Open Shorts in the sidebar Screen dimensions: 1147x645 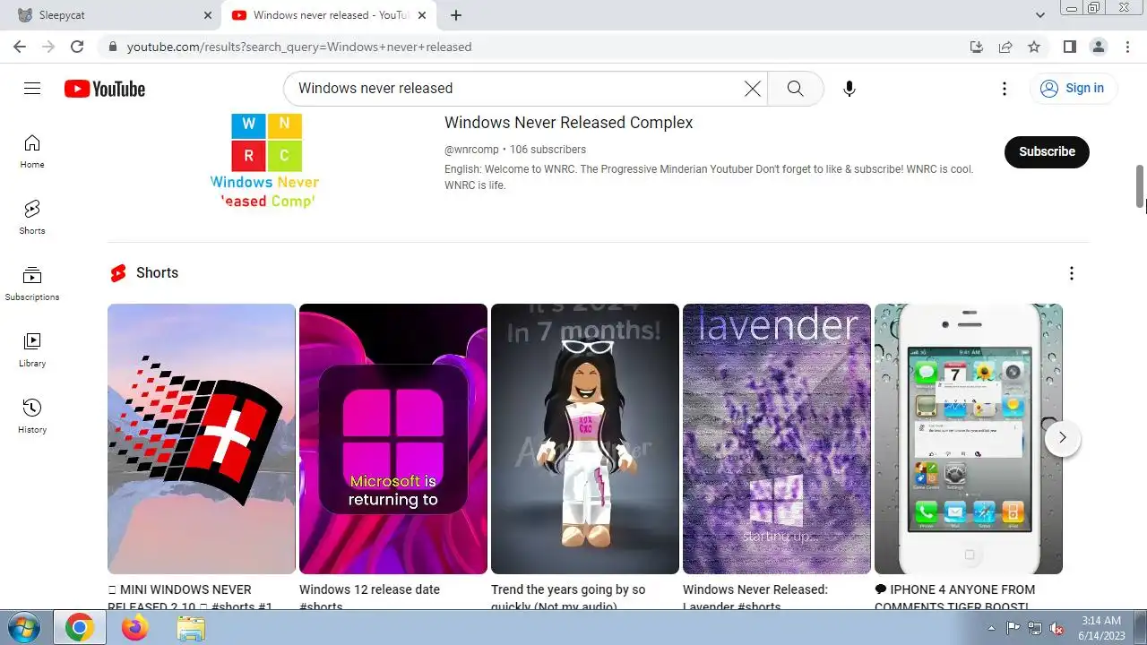(x=32, y=217)
